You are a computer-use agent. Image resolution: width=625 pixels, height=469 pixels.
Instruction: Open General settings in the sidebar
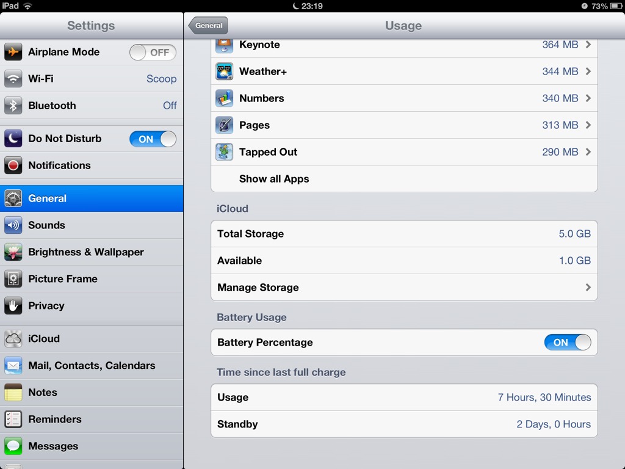92,198
